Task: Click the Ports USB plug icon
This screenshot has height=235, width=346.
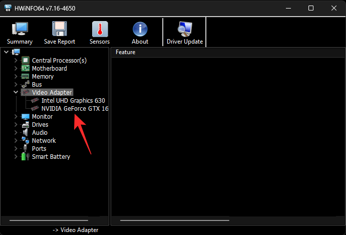Action: click(x=26, y=148)
